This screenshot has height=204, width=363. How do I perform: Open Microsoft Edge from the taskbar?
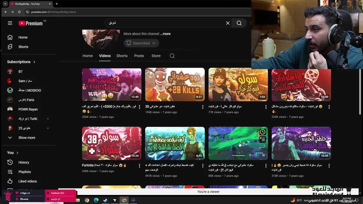[x=96, y=200]
